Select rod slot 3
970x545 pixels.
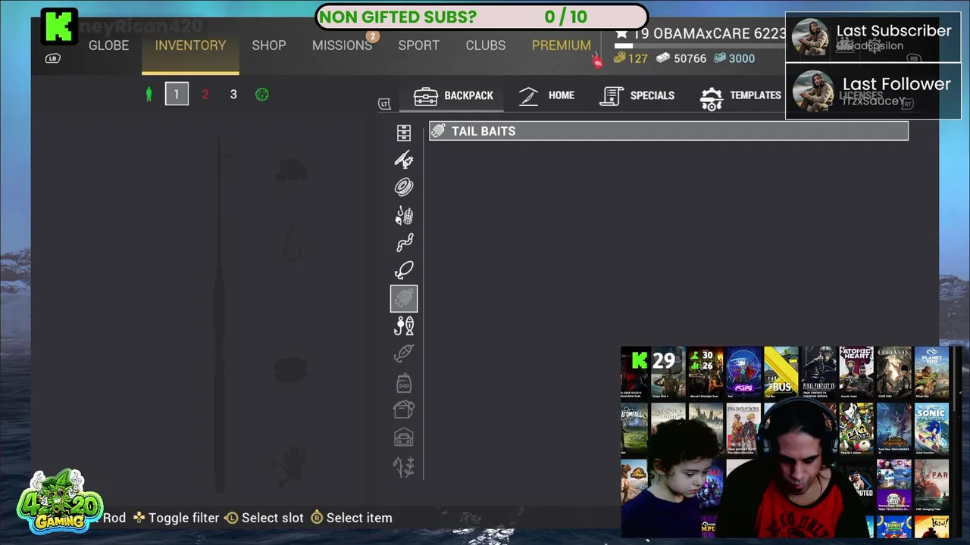click(x=233, y=95)
